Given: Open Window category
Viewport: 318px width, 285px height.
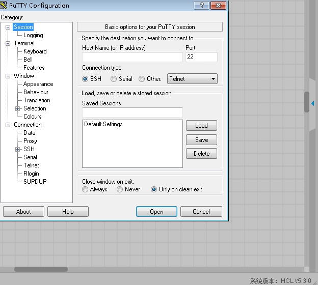Looking at the screenshot, I should click(x=24, y=76).
